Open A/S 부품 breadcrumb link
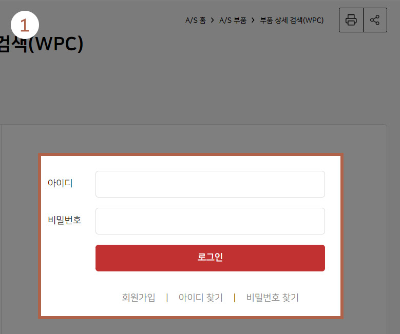 tap(233, 20)
